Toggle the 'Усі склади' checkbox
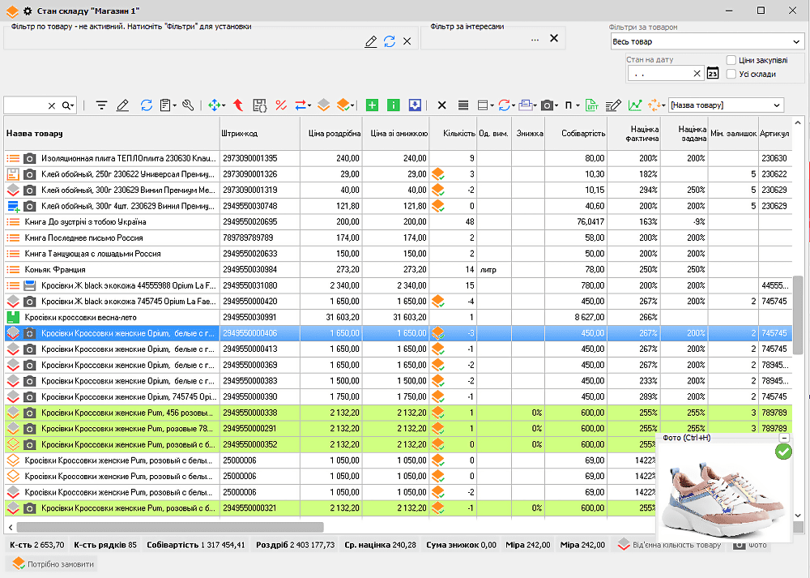 (x=731, y=74)
